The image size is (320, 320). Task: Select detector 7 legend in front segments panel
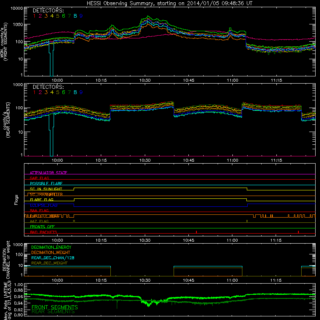point(69,16)
